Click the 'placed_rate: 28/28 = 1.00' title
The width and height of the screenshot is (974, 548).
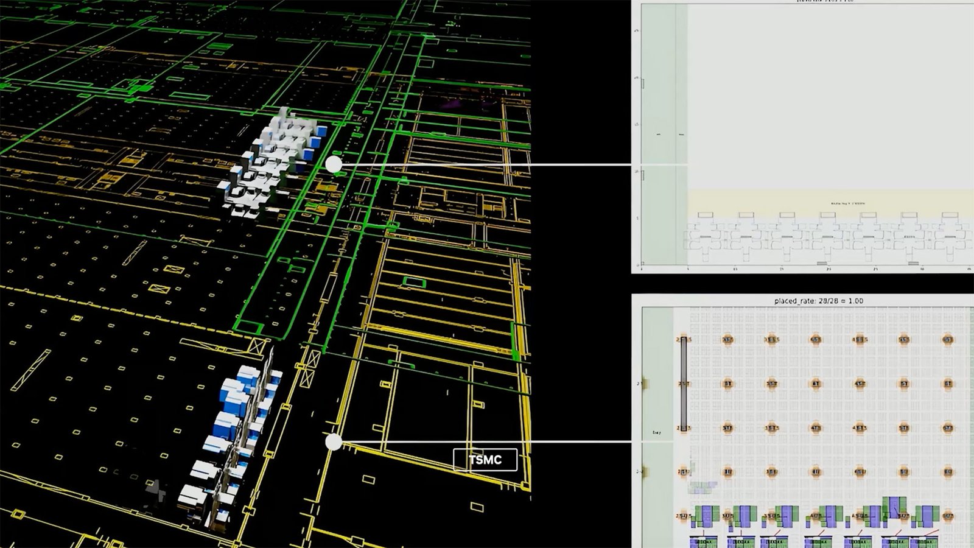pyautogui.click(x=818, y=301)
